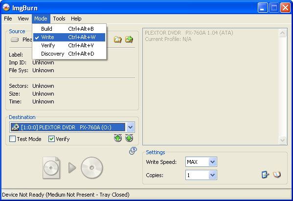Screen dimensions: 293x201
Task: Expand the Destination drive dropdown
Action: pyautogui.click(x=130, y=127)
